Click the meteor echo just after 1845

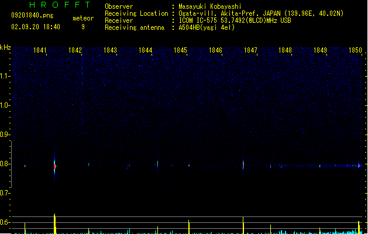pyautogui.click(x=189, y=166)
